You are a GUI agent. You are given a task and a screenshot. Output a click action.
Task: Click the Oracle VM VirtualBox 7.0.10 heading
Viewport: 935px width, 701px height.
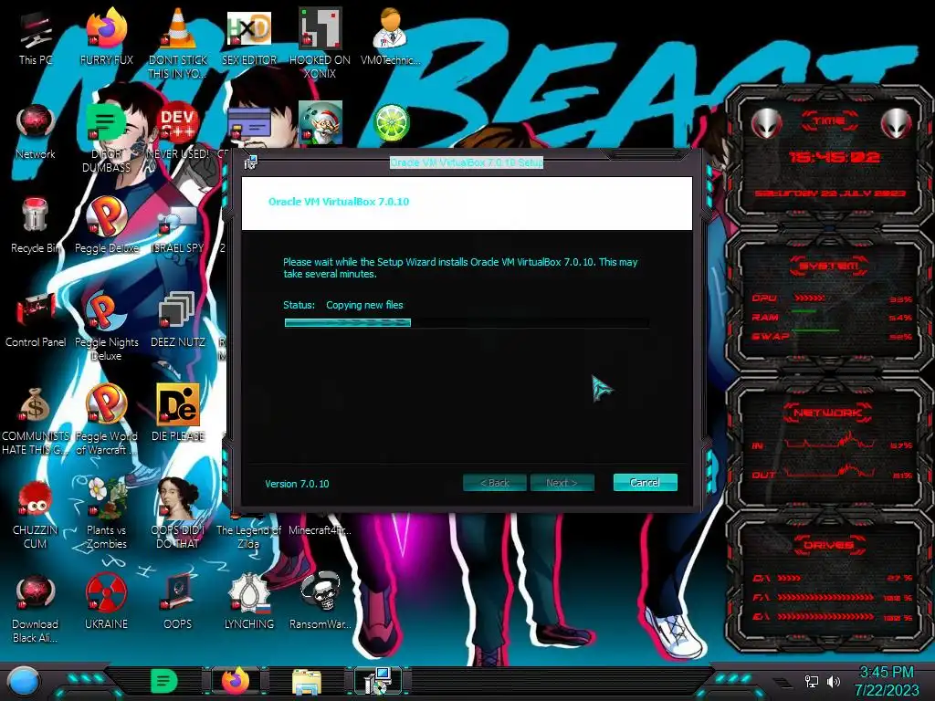(x=339, y=202)
